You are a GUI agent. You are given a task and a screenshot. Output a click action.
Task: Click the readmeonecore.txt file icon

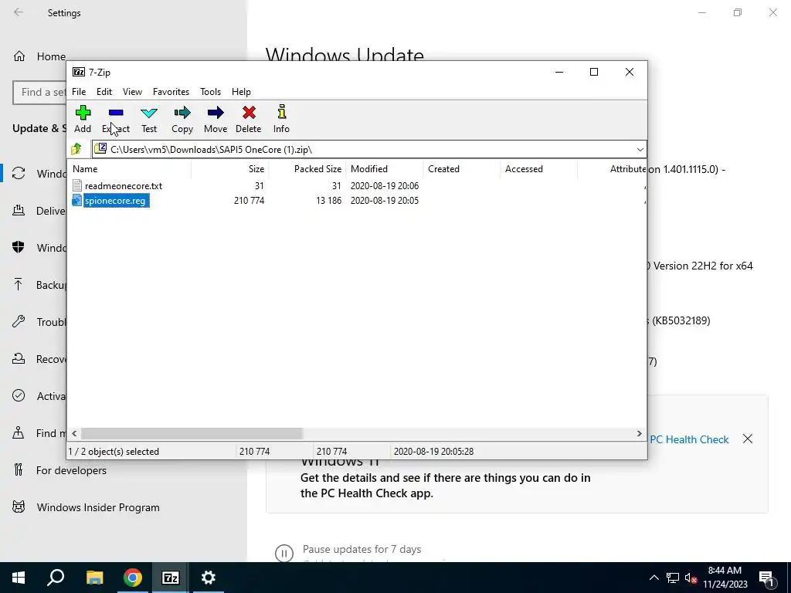coord(76,185)
